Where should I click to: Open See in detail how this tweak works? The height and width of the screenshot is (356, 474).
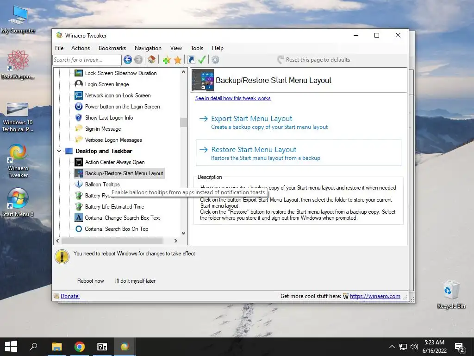click(233, 98)
